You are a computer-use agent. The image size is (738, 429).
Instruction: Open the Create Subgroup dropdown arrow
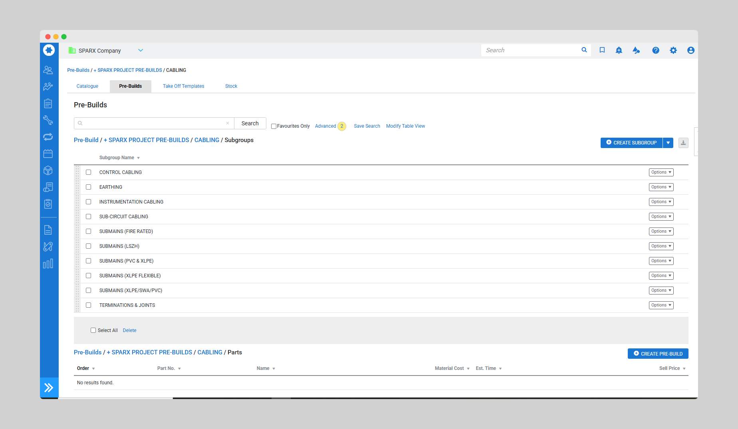point(668,143)
